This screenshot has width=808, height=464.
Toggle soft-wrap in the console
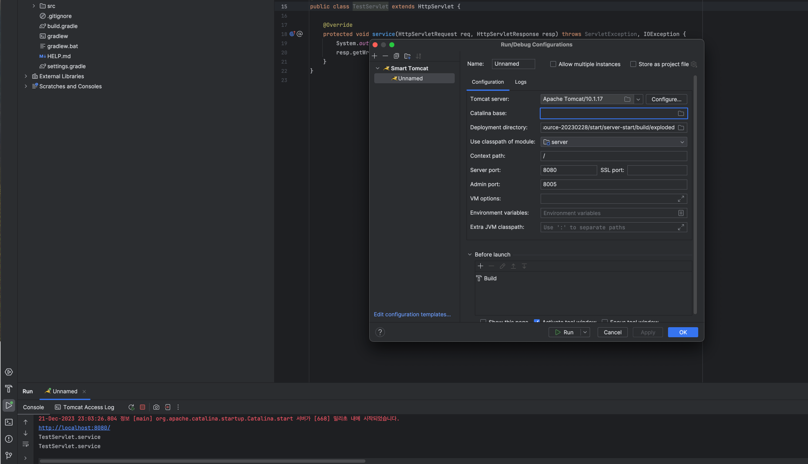pos(26,444)
